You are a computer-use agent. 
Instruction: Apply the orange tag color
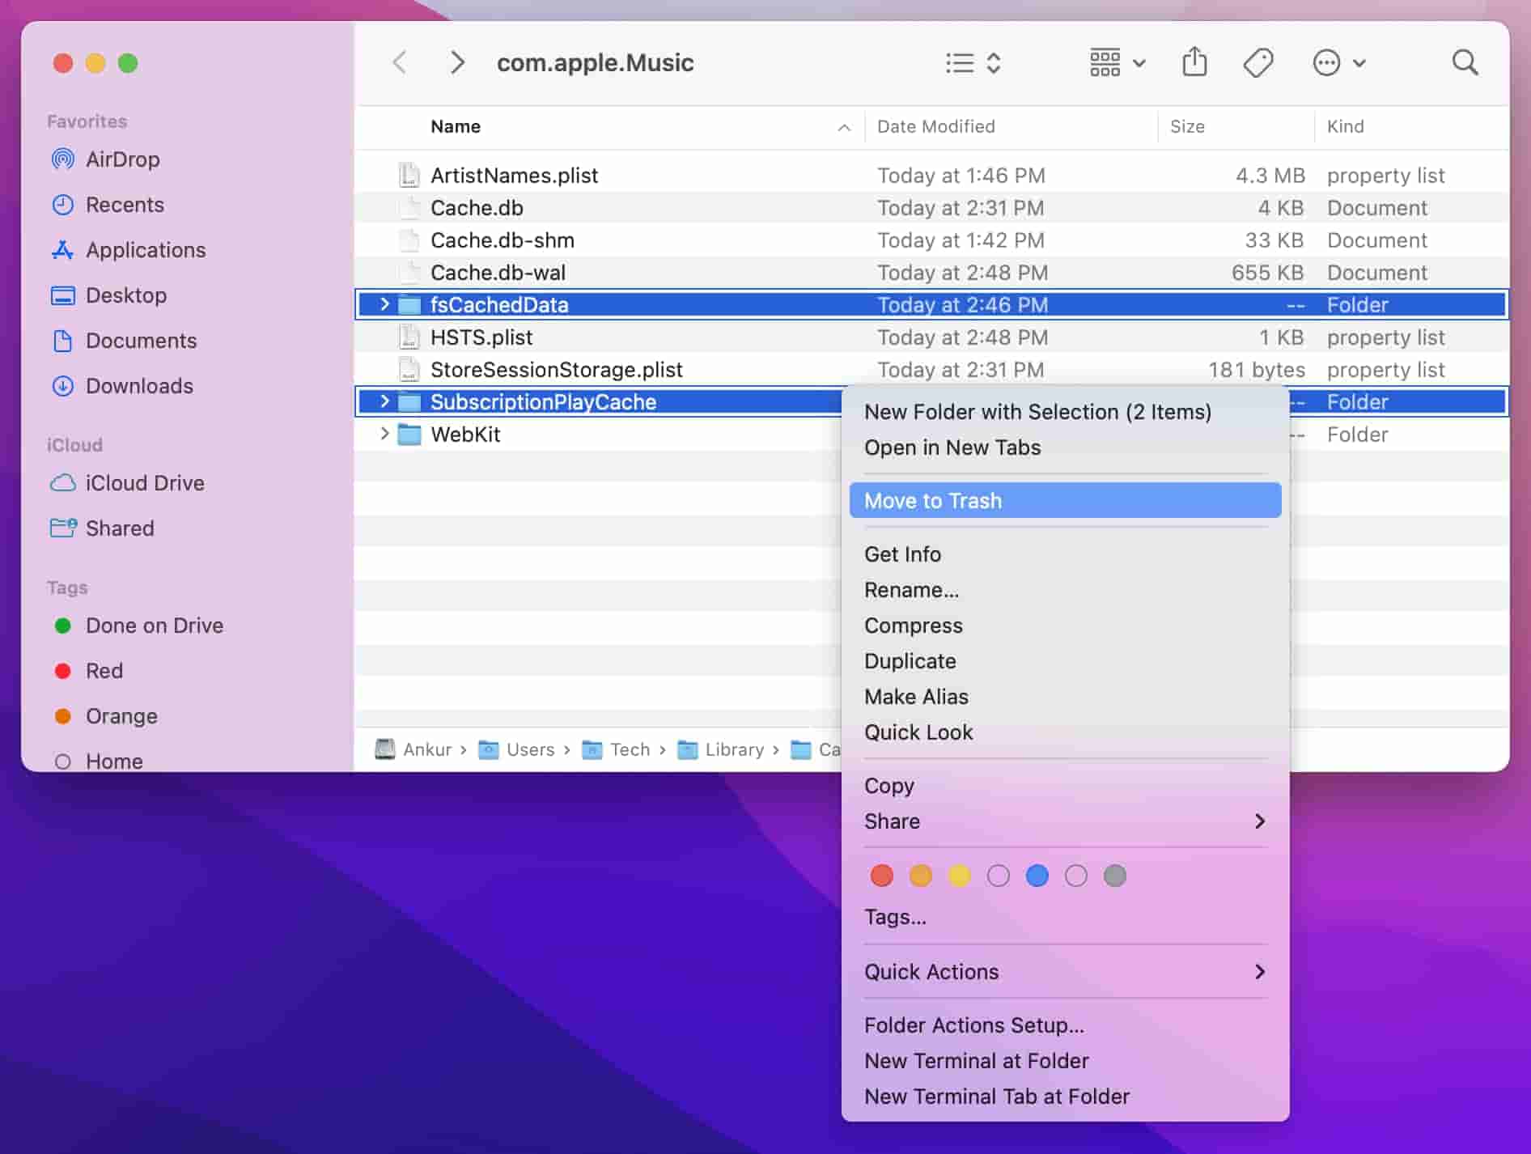coord(920,876)
